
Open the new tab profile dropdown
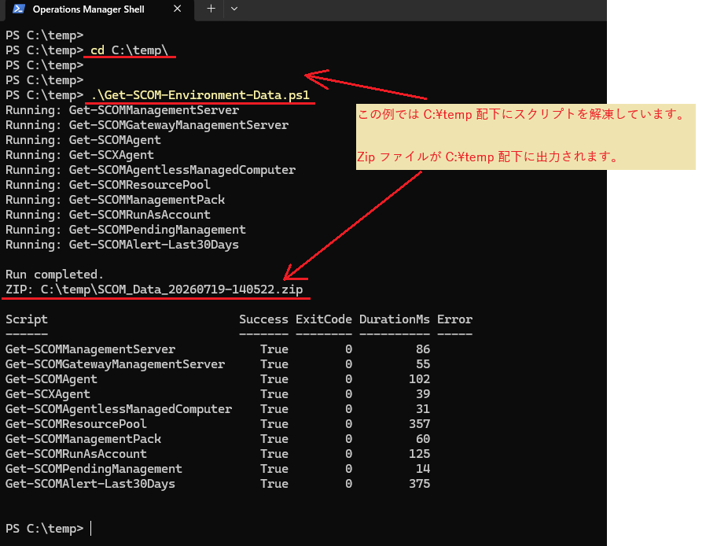click(234, 9)
